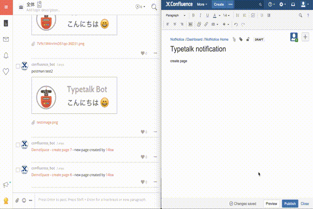The width and height of the screenshot is (313, 209).
Task: Like the create page 7 message
Action: pyautogui.click(x=142, y=157)
